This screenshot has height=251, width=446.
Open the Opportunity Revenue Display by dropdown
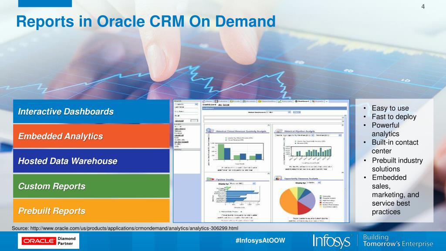pyautogui.click(x=314, y=183)
